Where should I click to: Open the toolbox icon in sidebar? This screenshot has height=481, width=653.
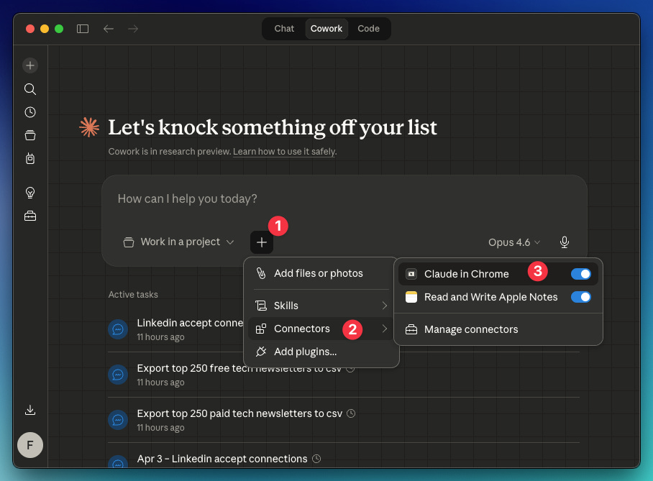point(30,216)
